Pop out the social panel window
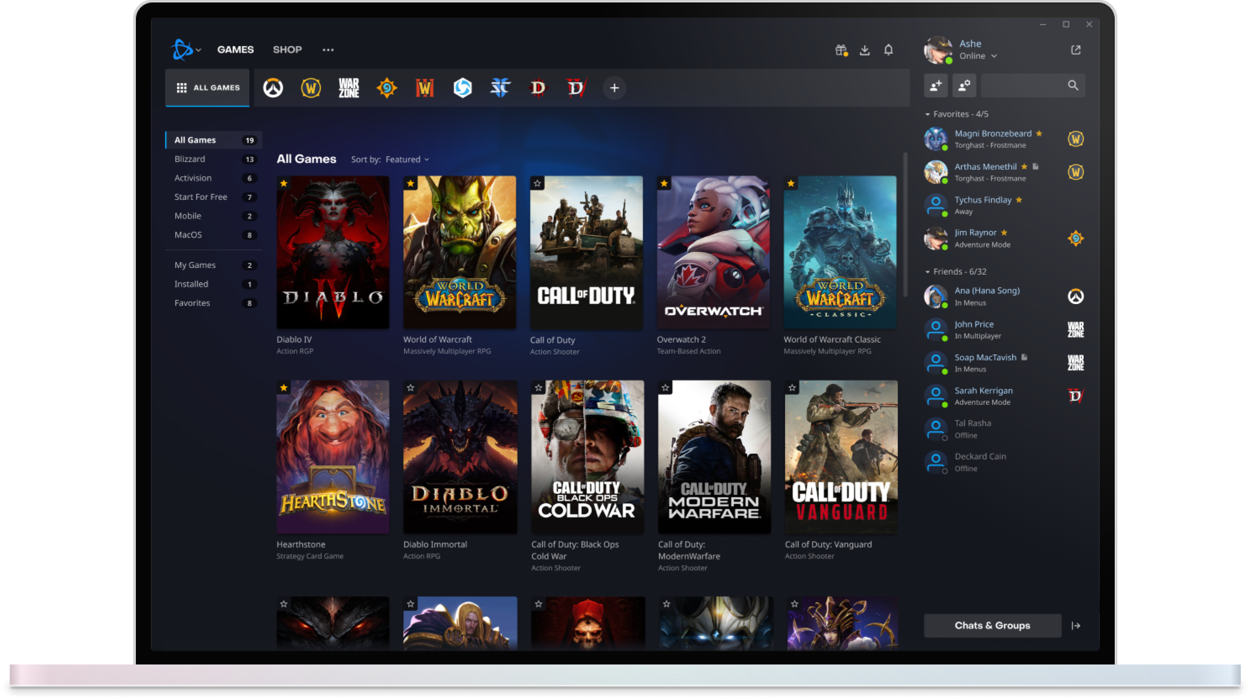Image resolution: width=1251 pixels, height=698 pixels. point(1076,50)
